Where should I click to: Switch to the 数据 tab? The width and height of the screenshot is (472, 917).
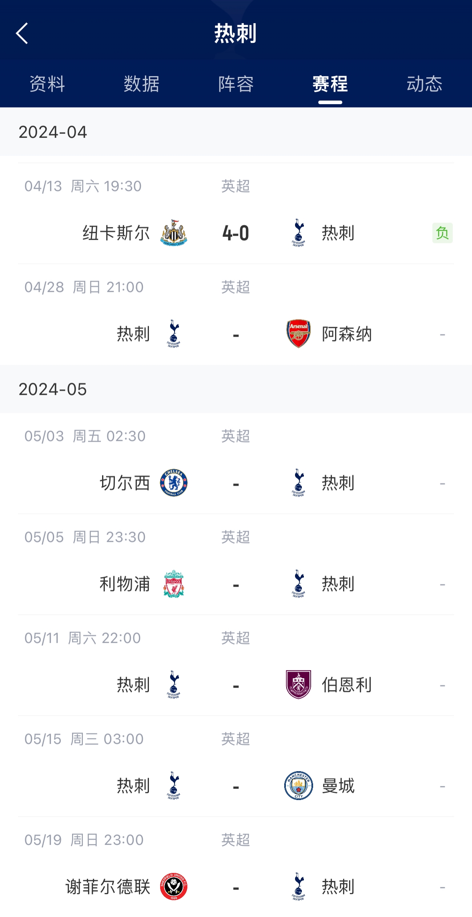[x=142, y=84]
